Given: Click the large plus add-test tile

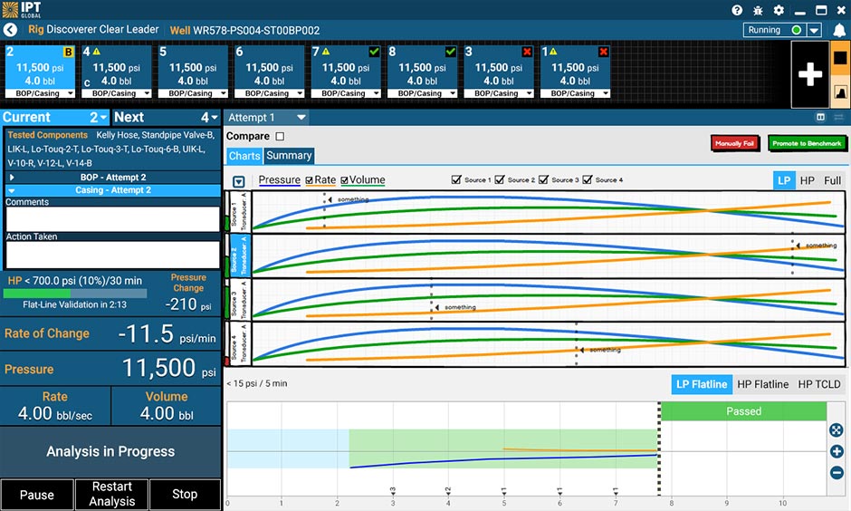Looking at the screenshot, I should [809, 74].
